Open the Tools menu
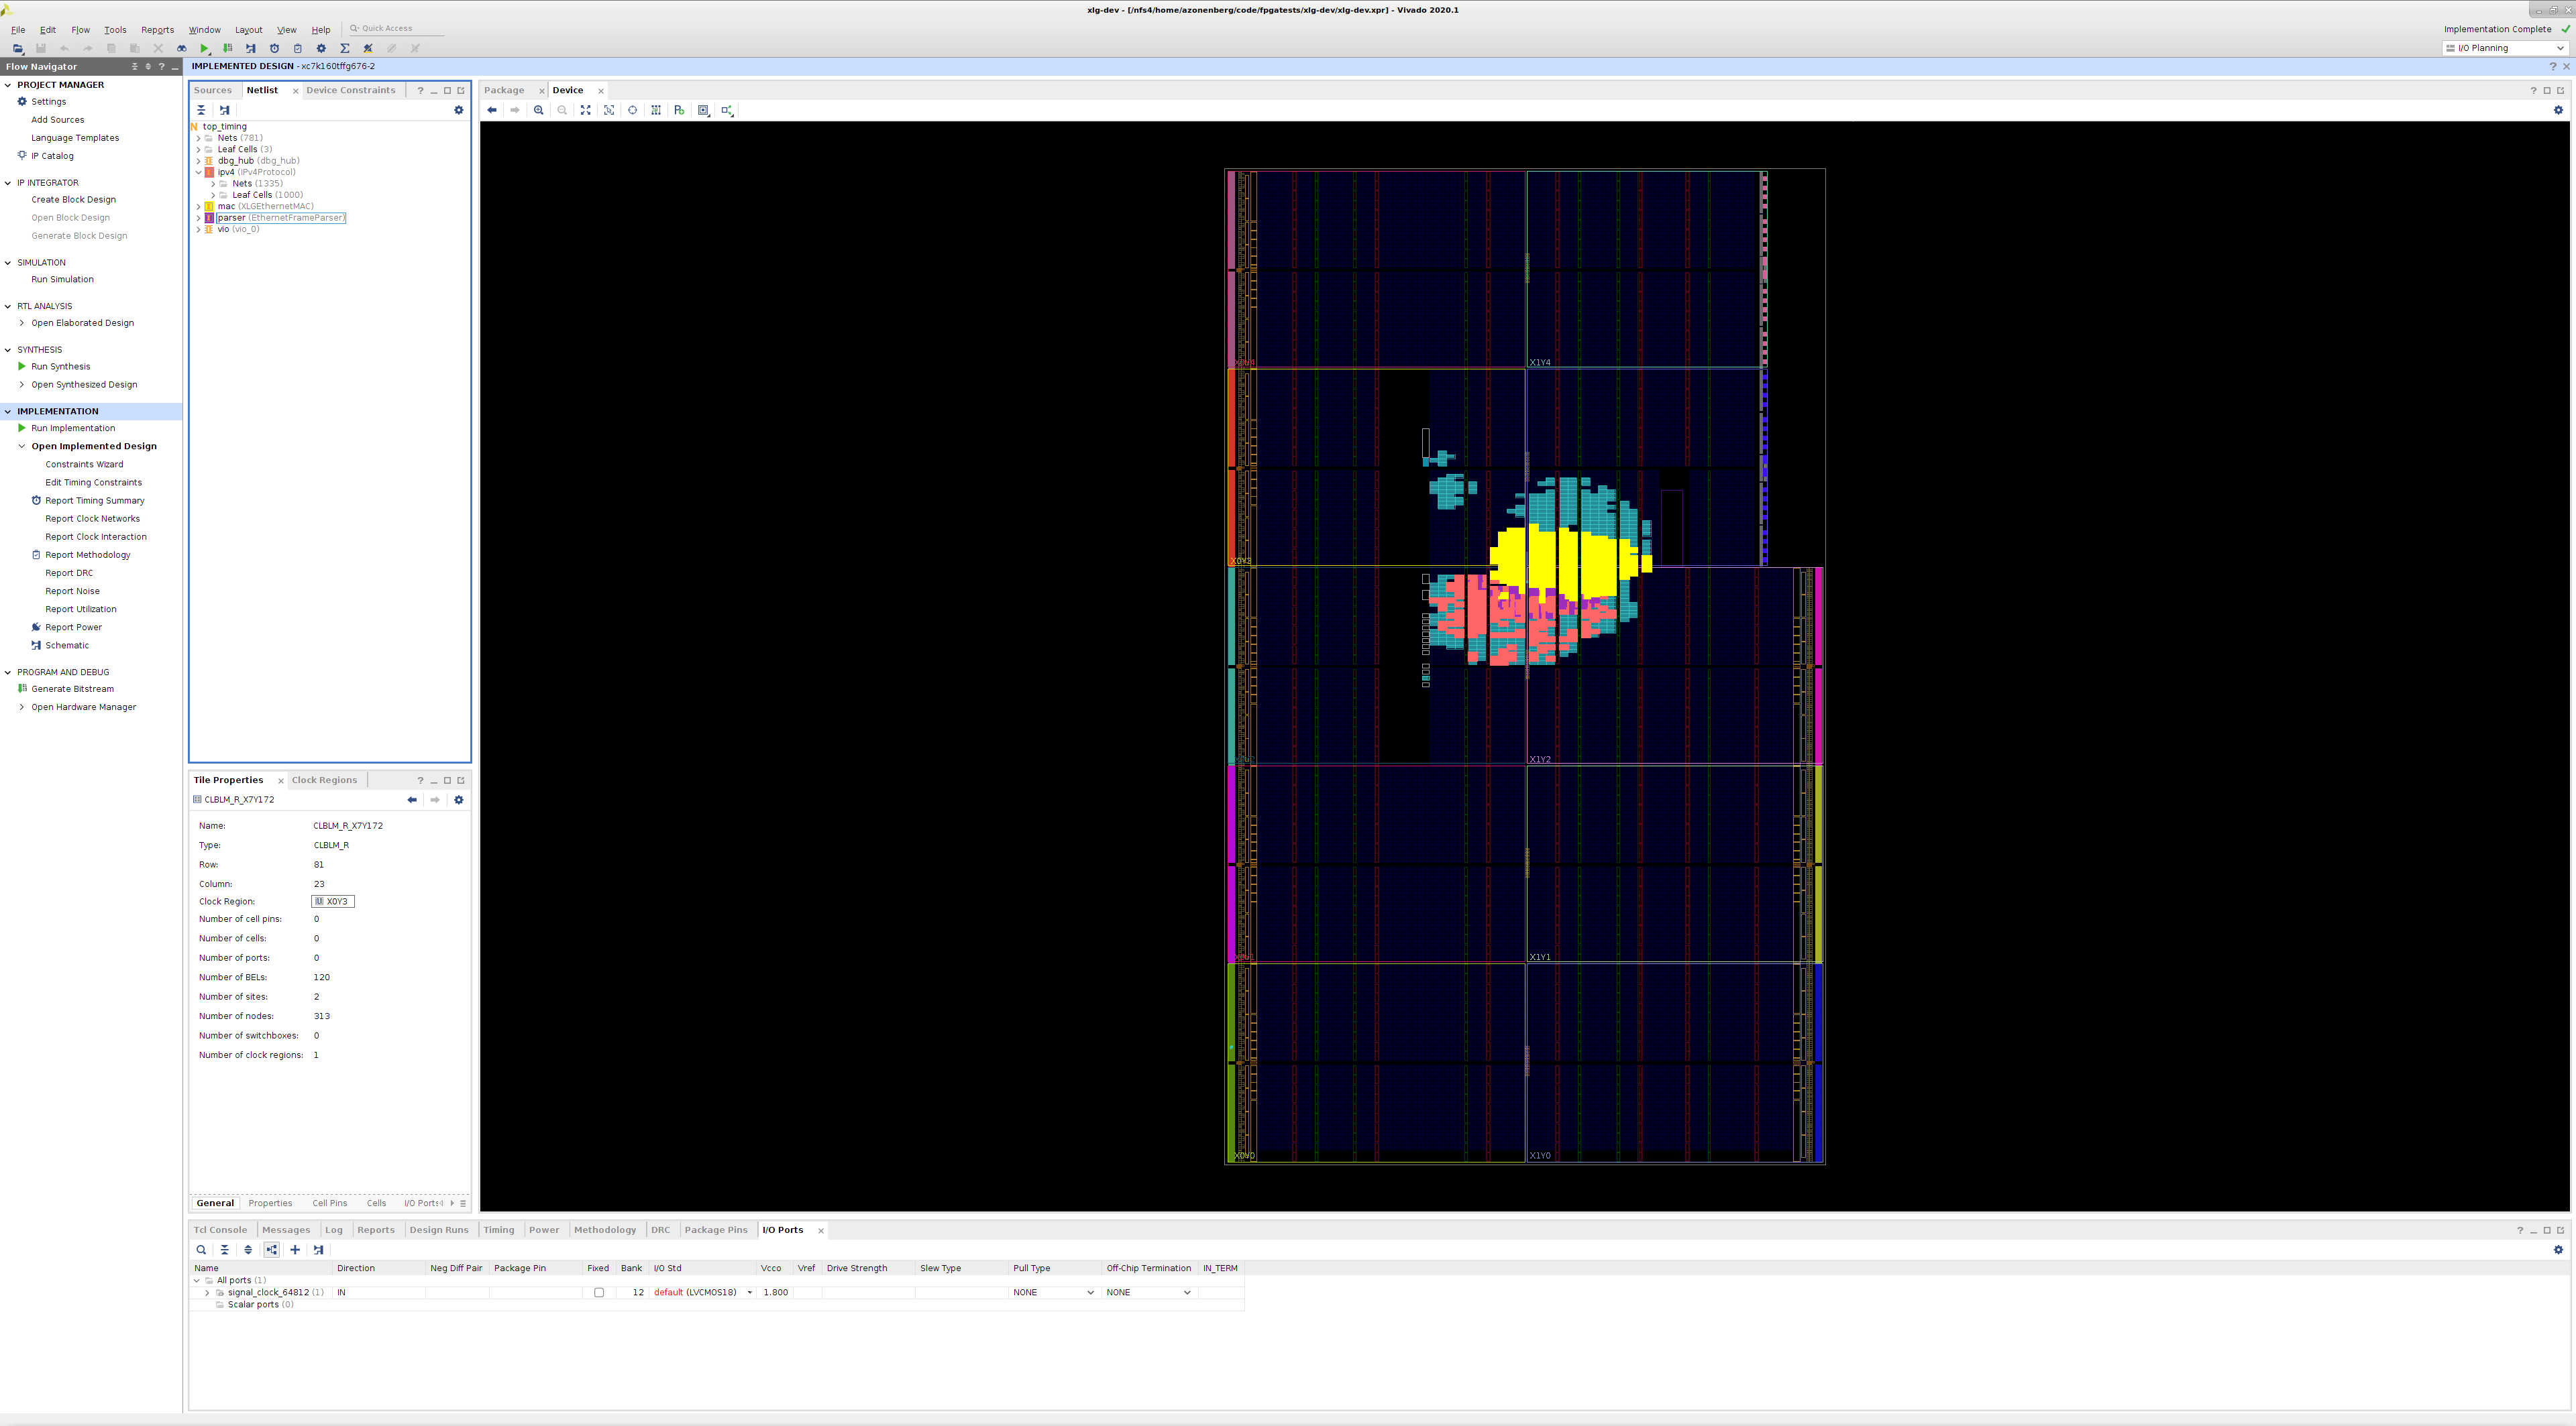2576x1426 pixels. coord(115,30)
